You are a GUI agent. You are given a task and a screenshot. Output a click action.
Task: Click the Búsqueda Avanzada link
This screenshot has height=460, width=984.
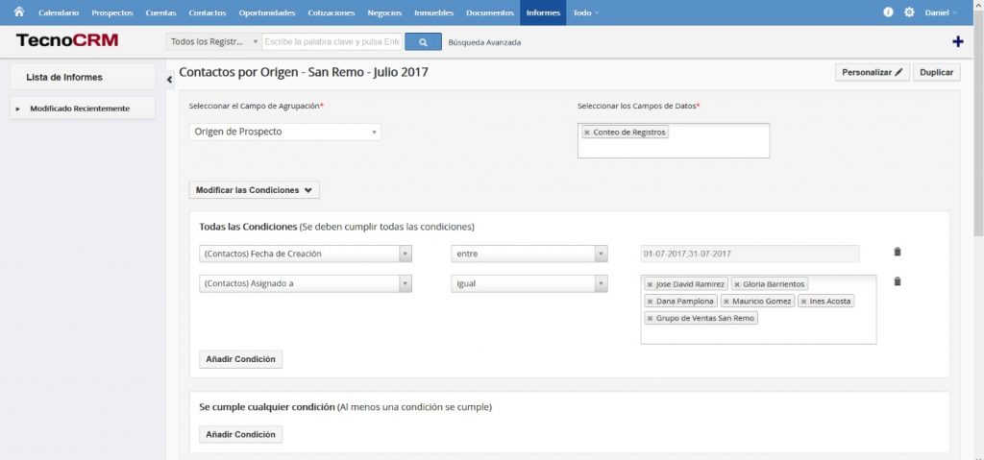tap(484, 42)
